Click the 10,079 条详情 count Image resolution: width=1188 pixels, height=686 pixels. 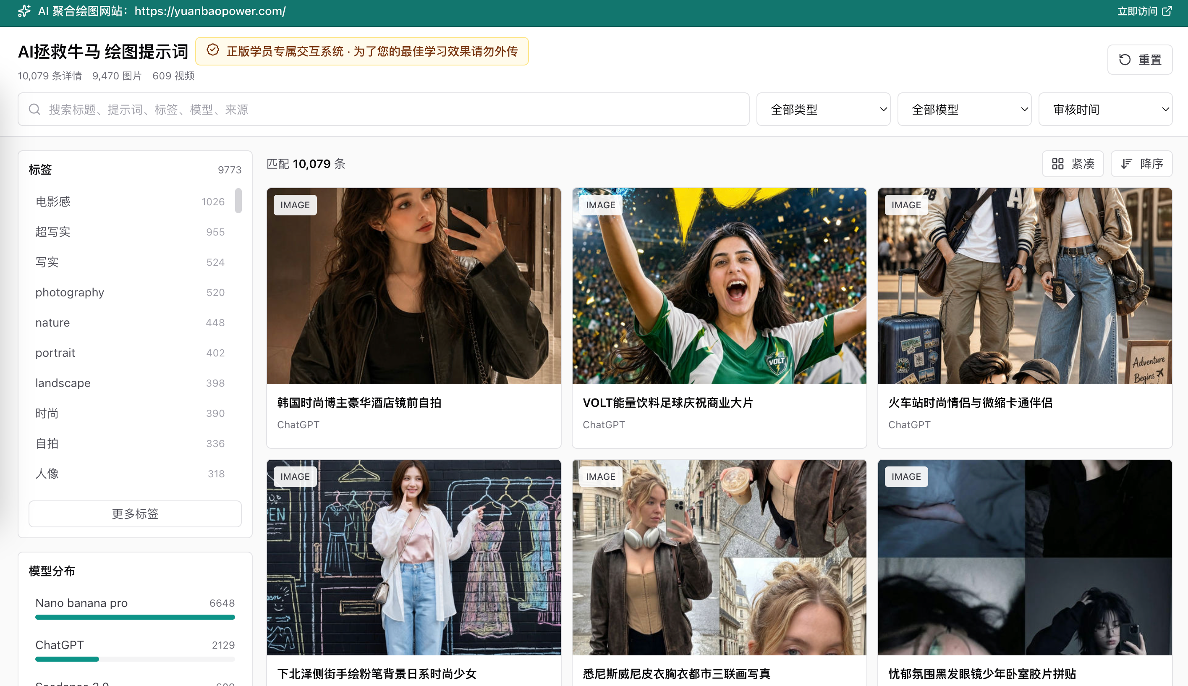(x=50, y=76)
